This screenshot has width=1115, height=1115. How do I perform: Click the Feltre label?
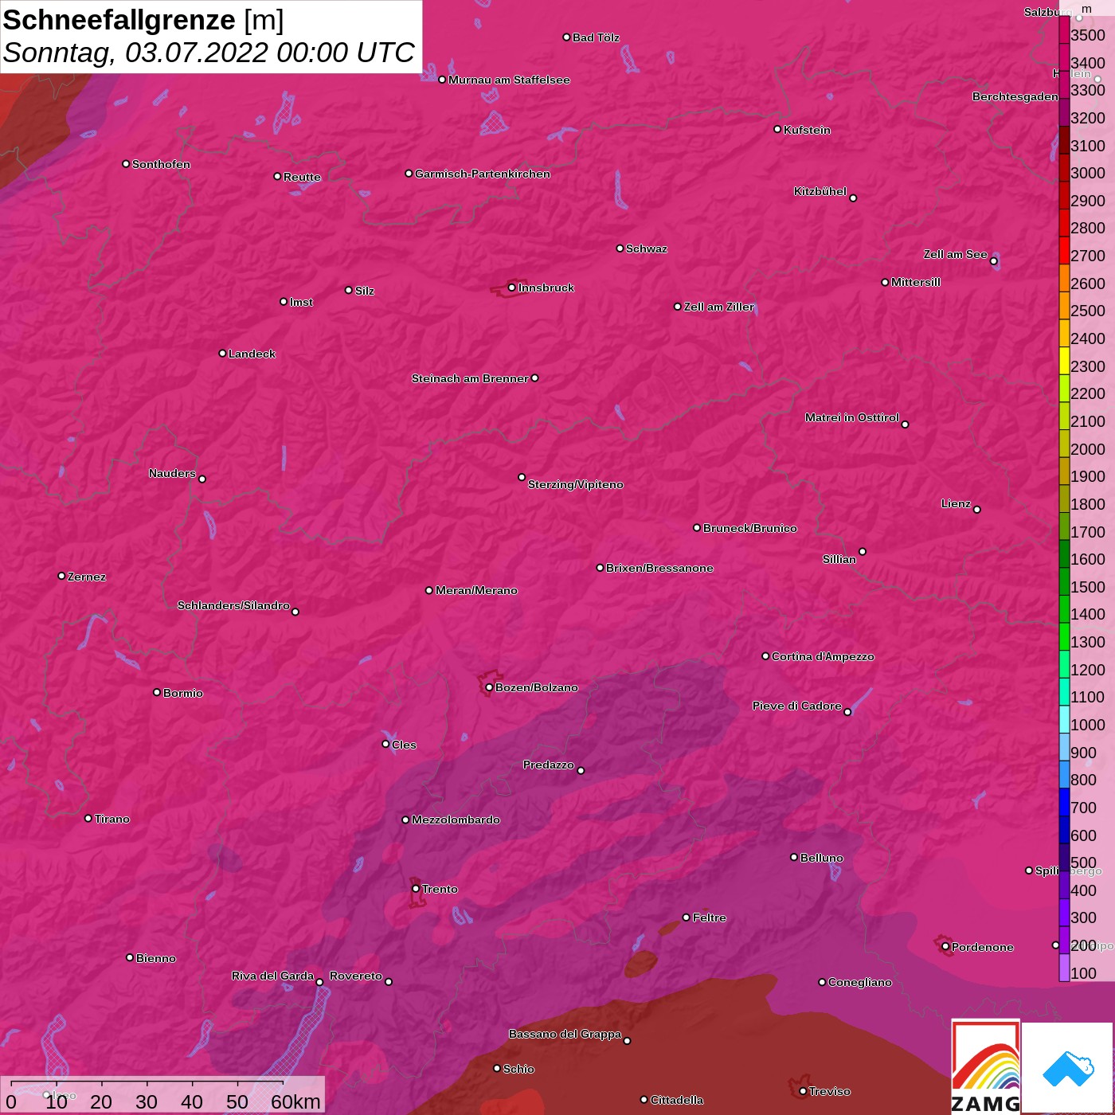pos(710,917)
